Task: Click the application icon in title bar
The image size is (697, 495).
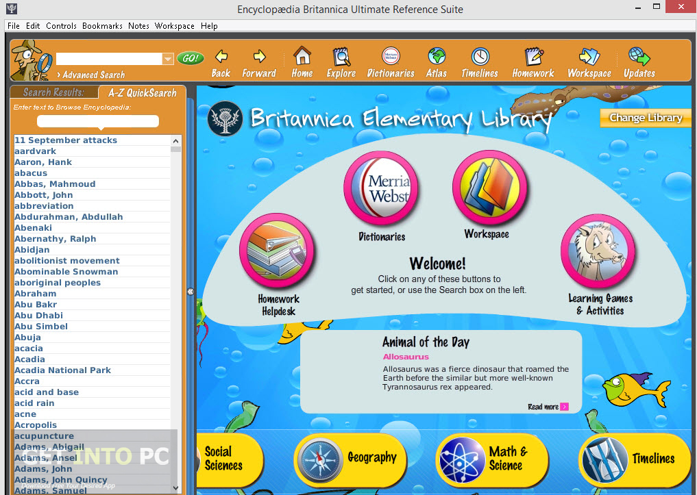Action: pyautogui.click(x=12, y=8)
